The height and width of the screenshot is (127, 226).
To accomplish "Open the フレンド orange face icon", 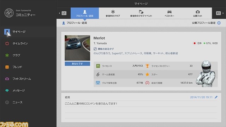I will click(7, 67).
